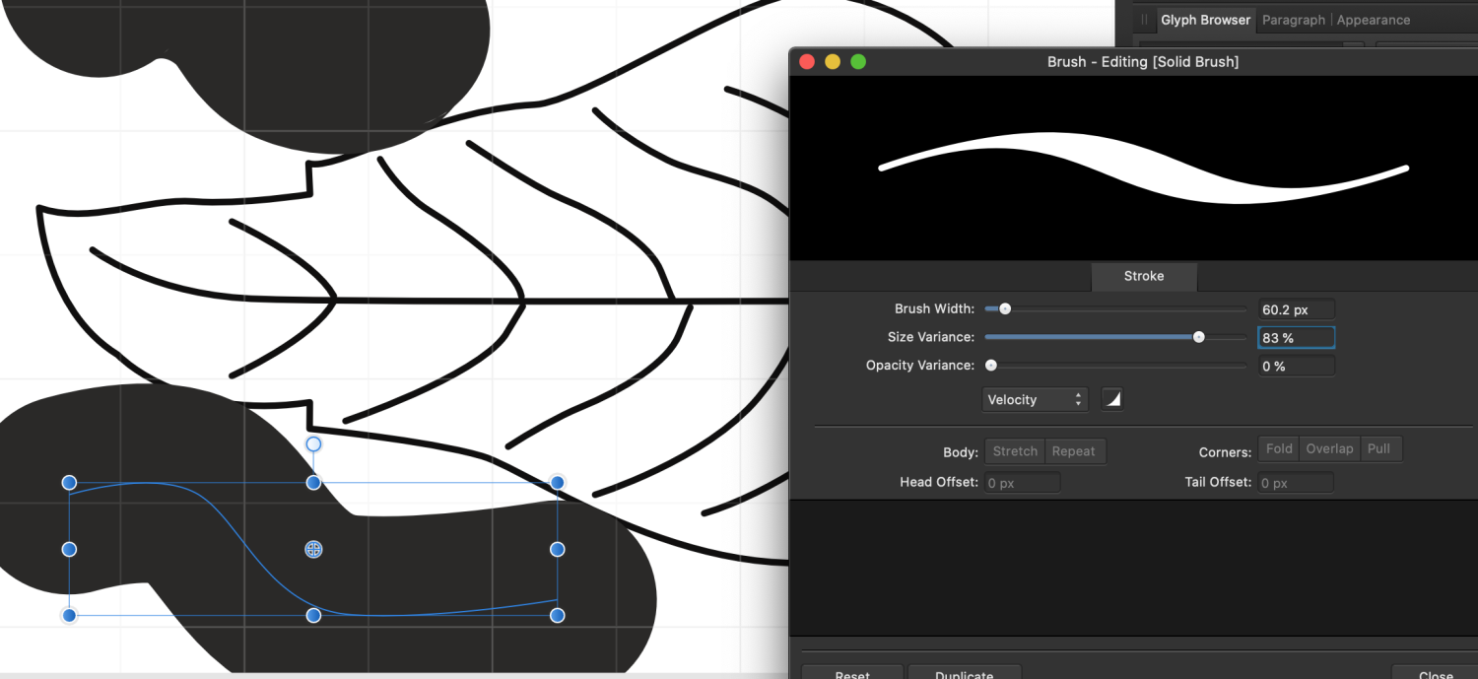Select Stretch for brush body
Image resolution: width=1478 pixels, height=679 pixels.
click(x=1014, y=451)
